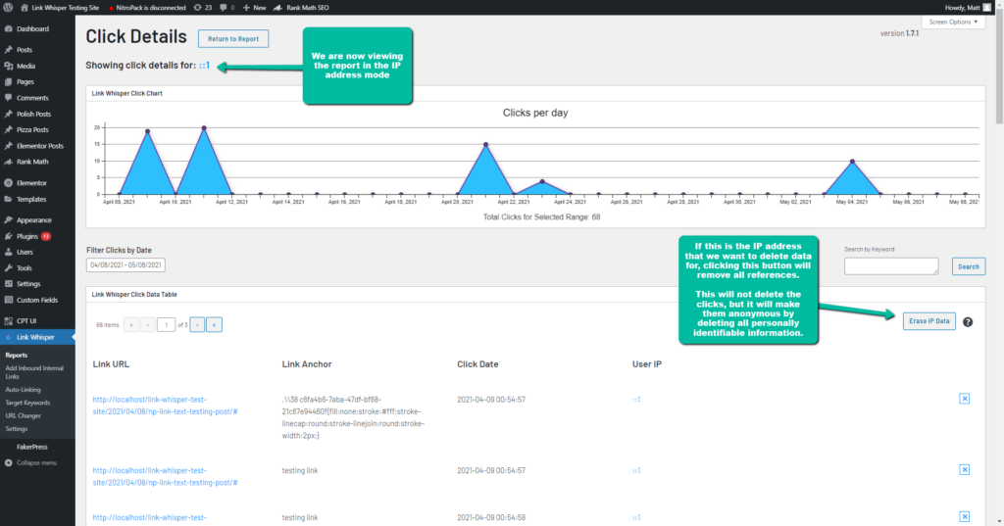Screen dimensions: 1004x526
Task: Go to last page of table
Action: click(x=214, y=325)
